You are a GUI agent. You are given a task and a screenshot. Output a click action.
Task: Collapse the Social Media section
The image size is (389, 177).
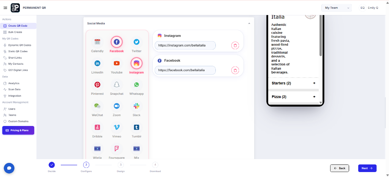(x=249, y=24)
